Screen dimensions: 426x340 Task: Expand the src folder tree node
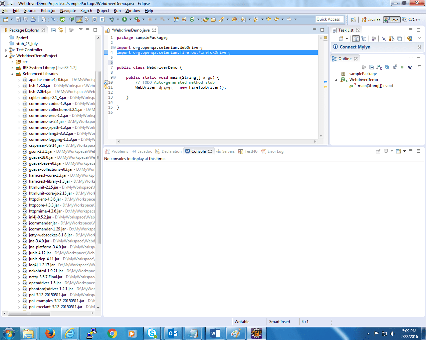(13, 62)
